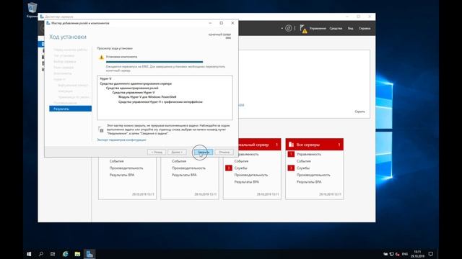Open the notifications flag with warning
Image resolution: width=462 pixels, height=259 pixels.
(303, 29)
